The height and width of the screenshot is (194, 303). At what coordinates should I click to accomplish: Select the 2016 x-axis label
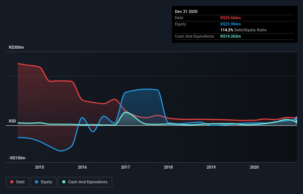click(x=82, y=167)
